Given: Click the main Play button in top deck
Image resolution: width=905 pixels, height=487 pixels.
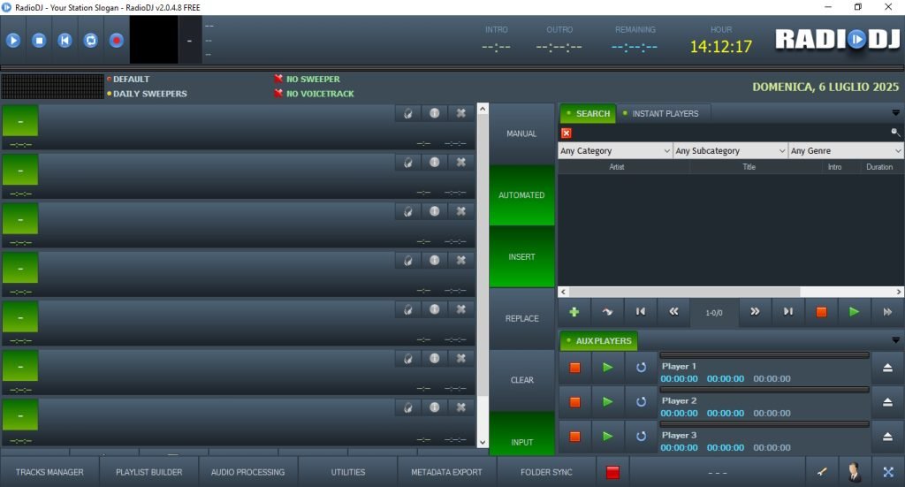Looking at the screenshot, I should pos(13,40).
